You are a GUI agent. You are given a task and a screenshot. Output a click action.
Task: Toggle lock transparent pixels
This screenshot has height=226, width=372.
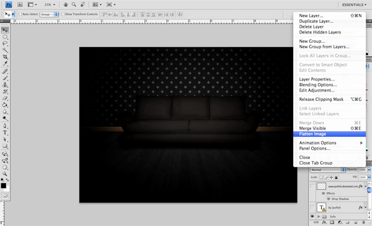321,178
